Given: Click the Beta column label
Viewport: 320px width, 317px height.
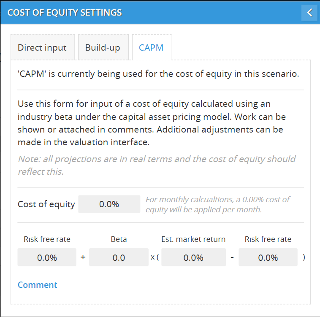Looking at the screenshot, I should click(119, 239).
